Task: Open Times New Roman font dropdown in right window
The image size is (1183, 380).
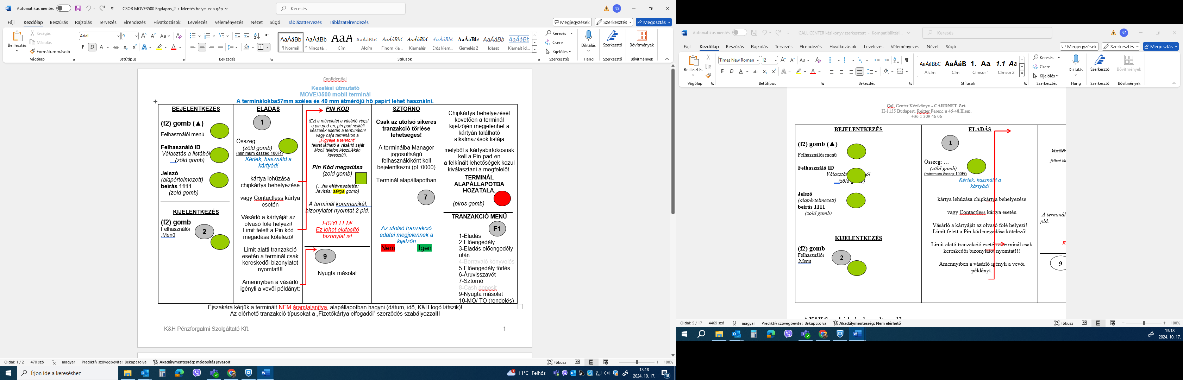Action: (x=757, y=60)
